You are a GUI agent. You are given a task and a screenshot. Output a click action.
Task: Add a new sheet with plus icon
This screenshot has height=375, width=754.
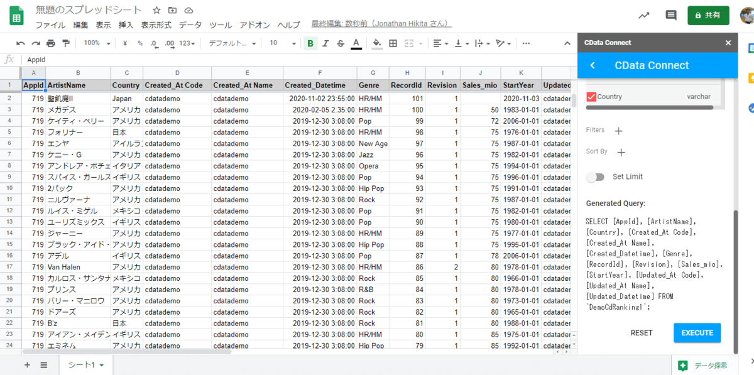click(27, 365)
